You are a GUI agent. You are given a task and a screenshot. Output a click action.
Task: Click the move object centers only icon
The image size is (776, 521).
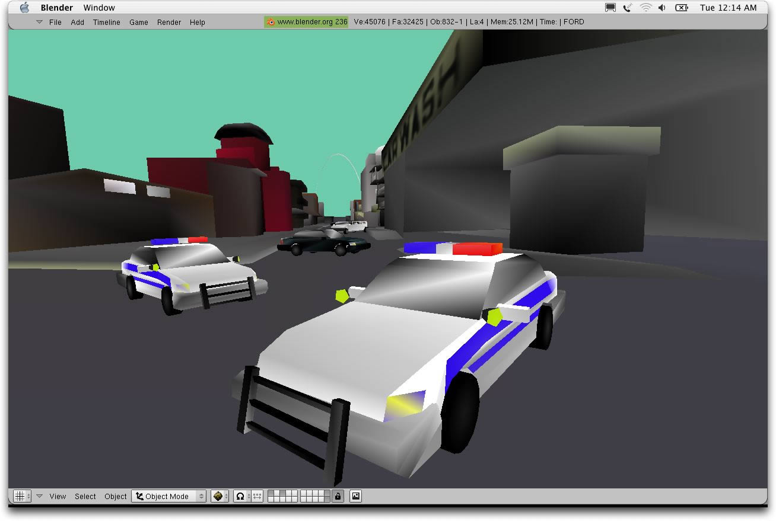pos(257,496)
